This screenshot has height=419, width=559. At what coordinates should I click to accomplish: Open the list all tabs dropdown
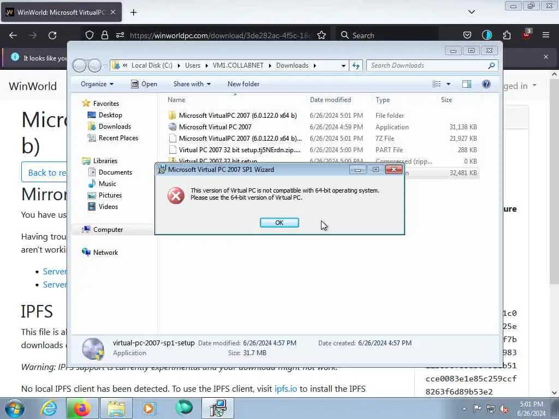point(471,12)
